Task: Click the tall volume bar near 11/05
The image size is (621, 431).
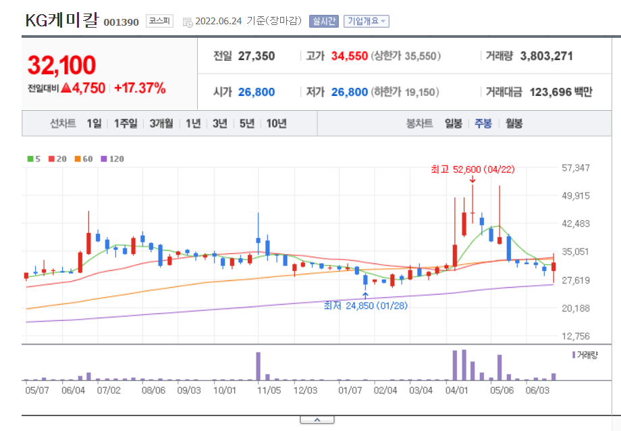Action: (259, 366)
